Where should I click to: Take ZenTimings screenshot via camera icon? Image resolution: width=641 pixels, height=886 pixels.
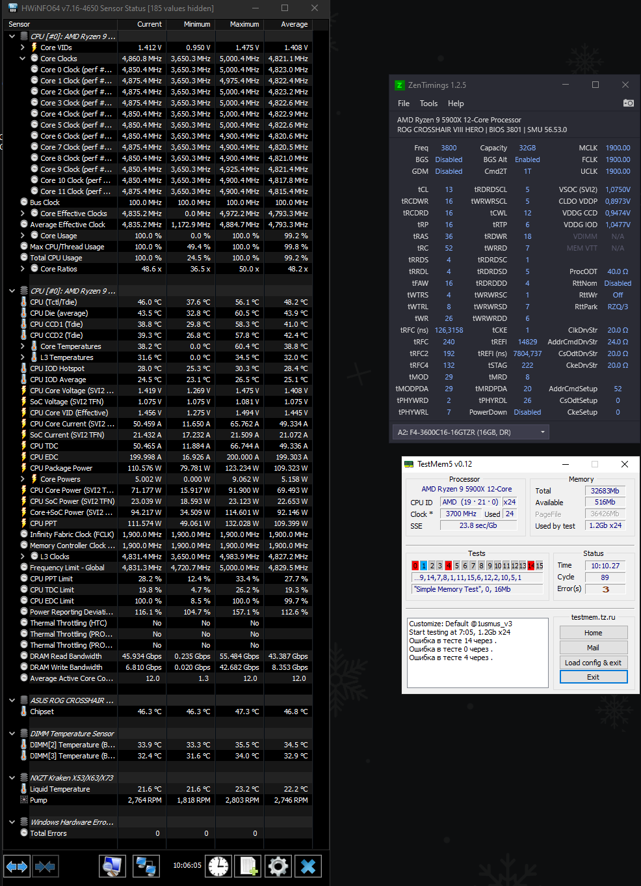coord(628,103)
